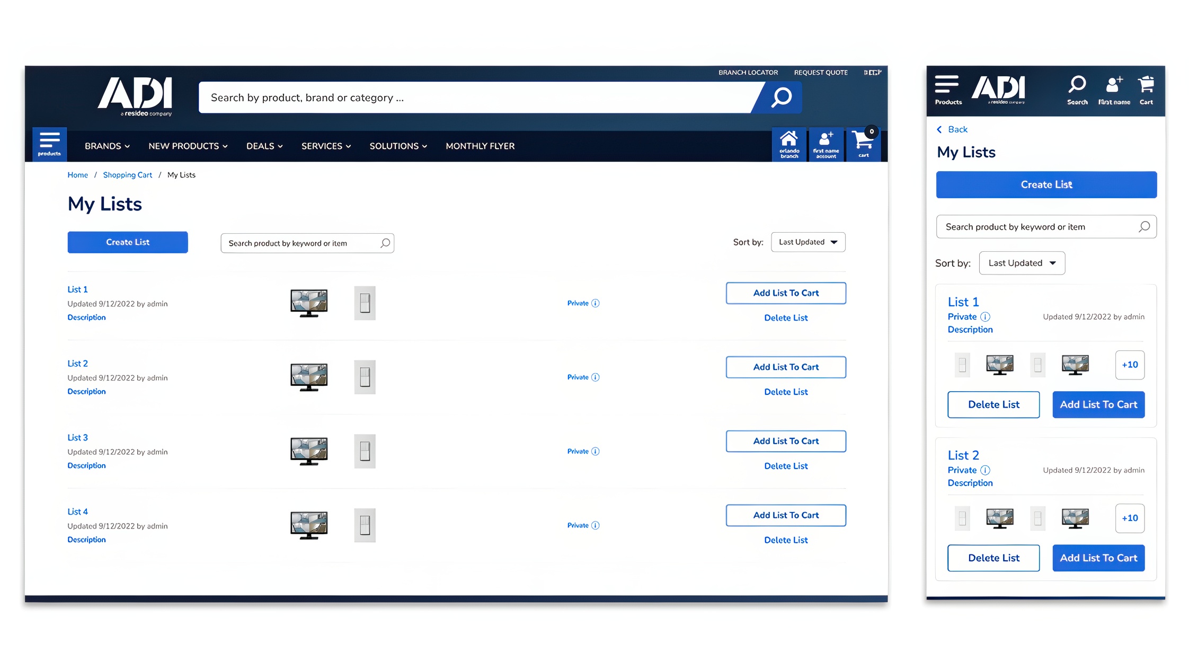Open the mobile Last Updated sort dropdown

tap(1022, 263)
